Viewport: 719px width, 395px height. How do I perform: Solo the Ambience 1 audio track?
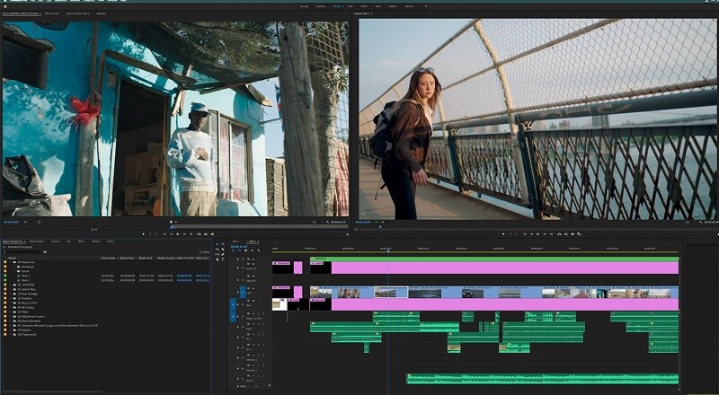pos(258,355)
